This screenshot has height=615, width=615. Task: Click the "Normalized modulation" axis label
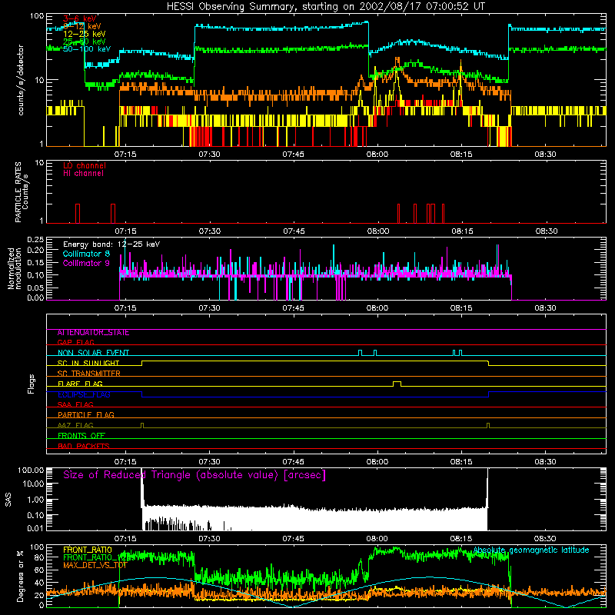click(x=14, y=268)
